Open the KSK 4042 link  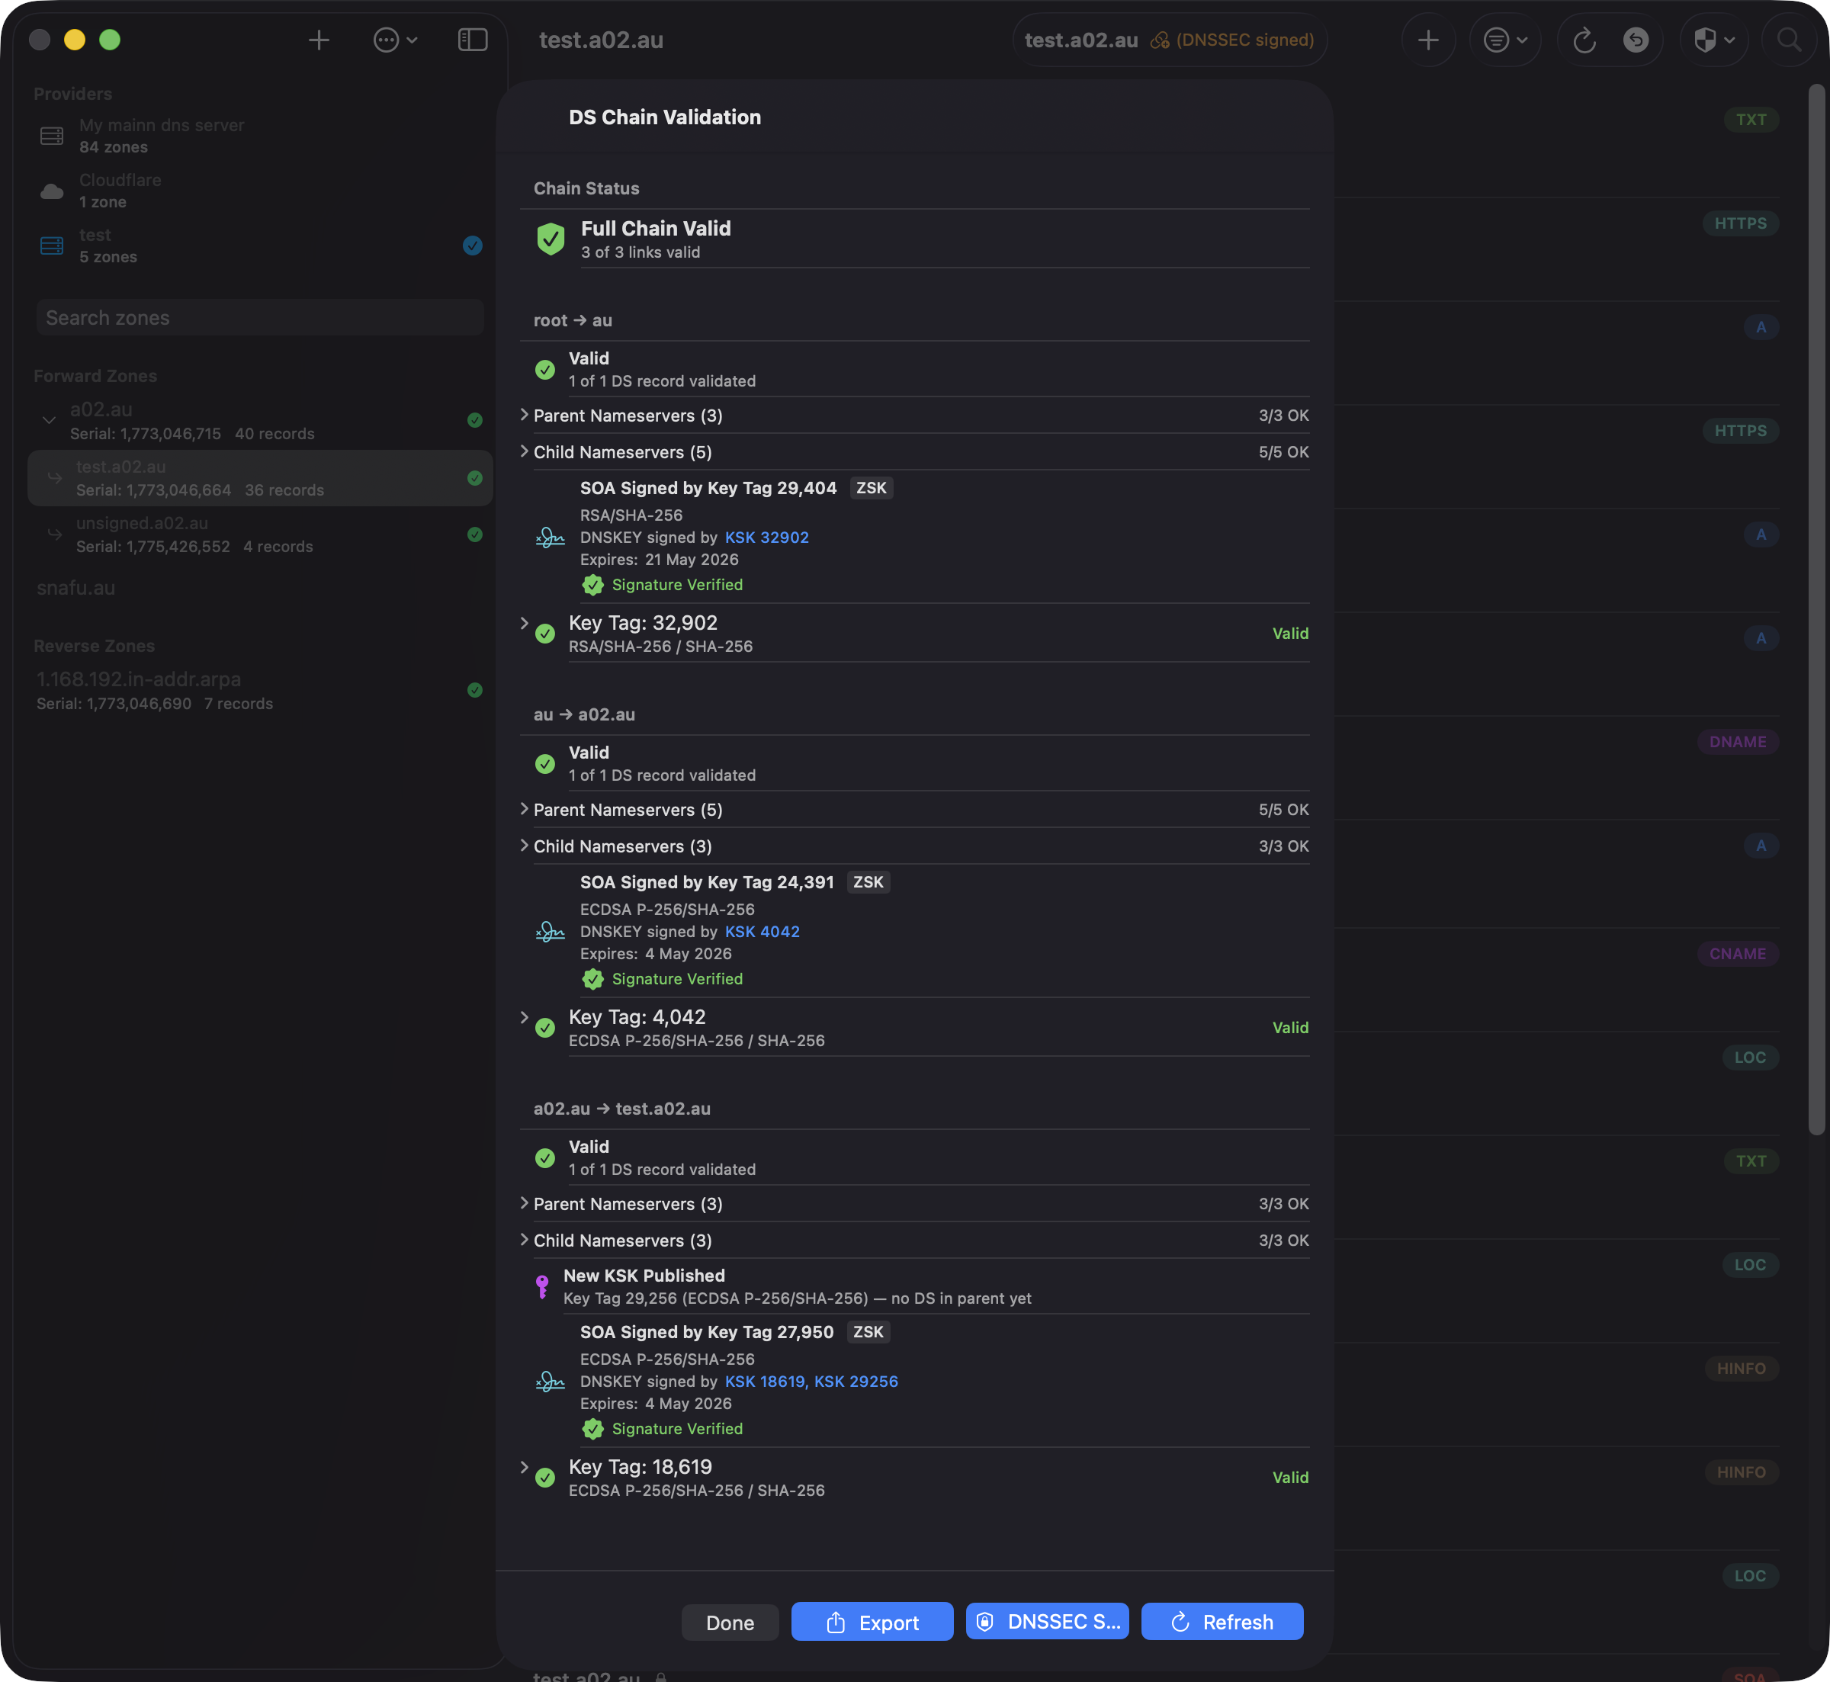(762, 931)
